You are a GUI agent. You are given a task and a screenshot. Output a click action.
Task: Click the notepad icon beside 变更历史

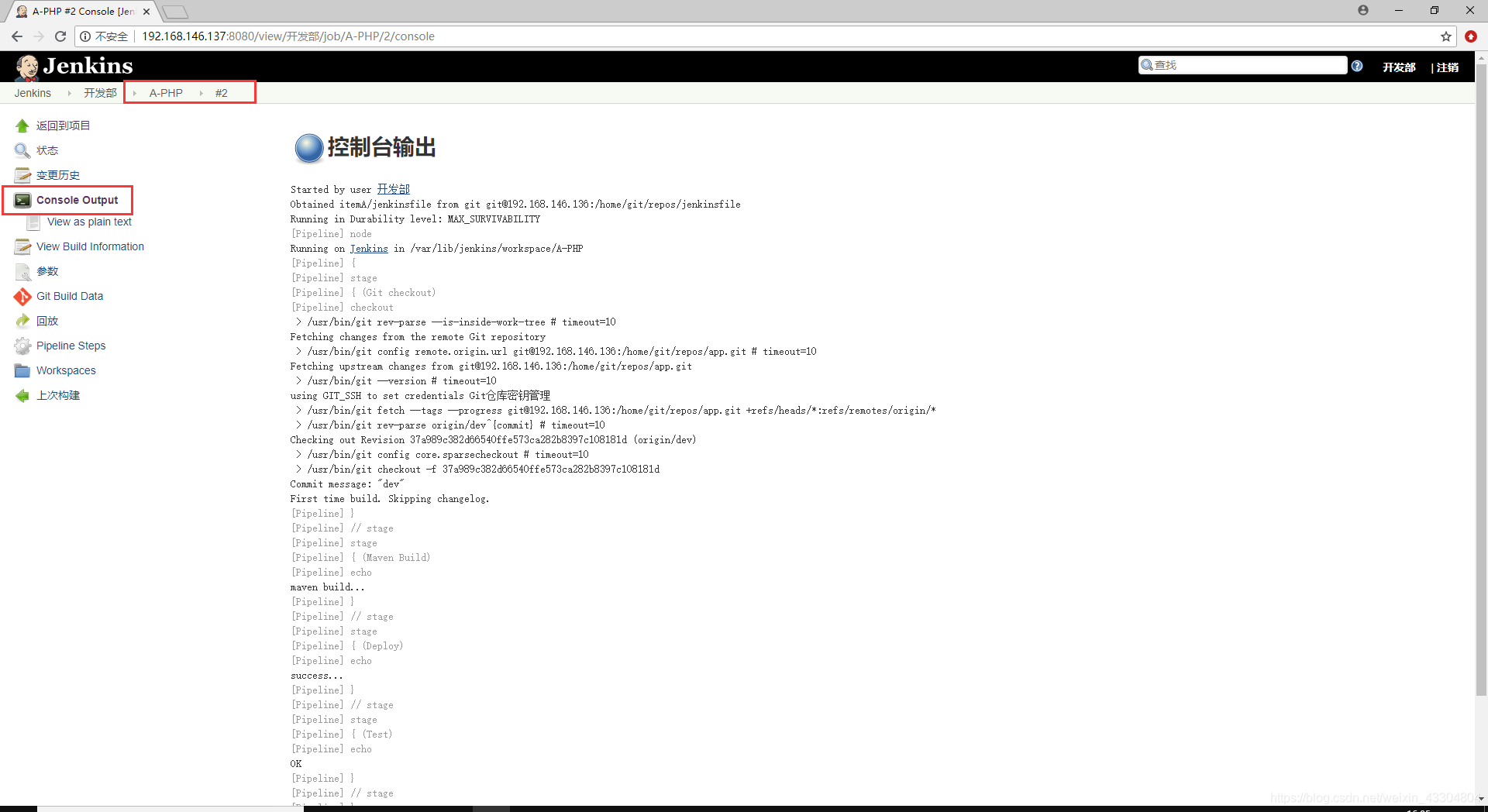(22, 175)
